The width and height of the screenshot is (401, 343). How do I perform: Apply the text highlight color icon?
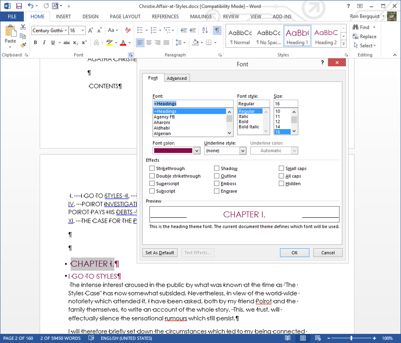tap(110, 43)
